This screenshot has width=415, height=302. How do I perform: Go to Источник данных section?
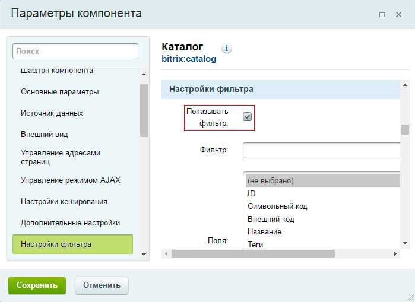coord(52,113)
